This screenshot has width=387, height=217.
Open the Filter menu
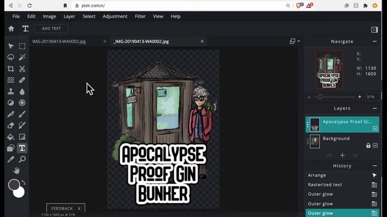click(140, 16)
